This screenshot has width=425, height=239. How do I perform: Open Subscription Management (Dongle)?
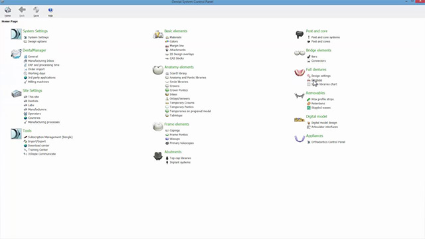[50, 137]
